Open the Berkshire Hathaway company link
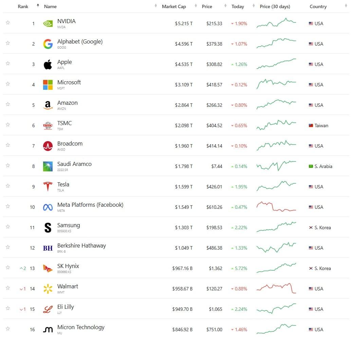The height and width of the screenshot is (337, 352). [x=81, y=246]
